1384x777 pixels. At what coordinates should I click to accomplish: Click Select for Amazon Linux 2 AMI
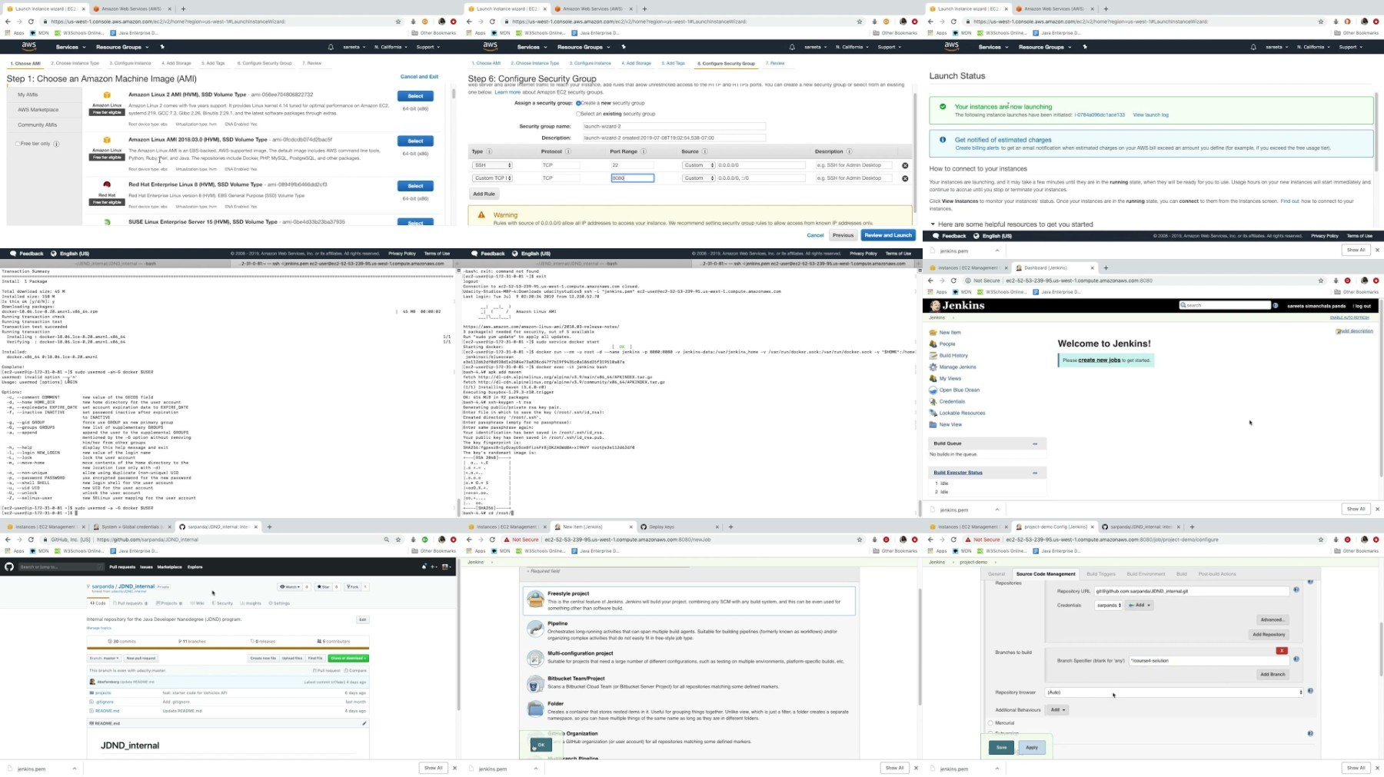(415, 96)
